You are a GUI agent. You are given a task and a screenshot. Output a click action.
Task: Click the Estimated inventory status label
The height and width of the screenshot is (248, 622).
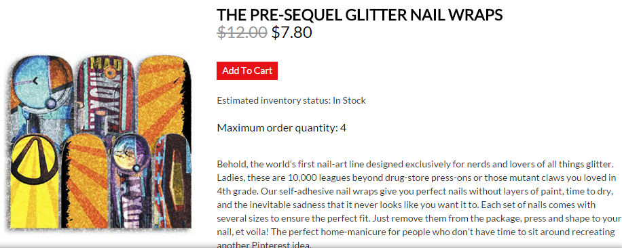274,100
